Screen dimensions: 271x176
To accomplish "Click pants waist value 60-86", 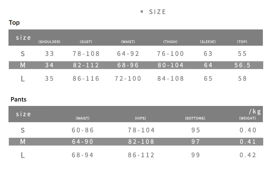I will point(83,130).
